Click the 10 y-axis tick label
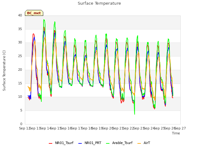Image resolution: width=199 pixels, height=149 pixels. click(x=20, y=97)
